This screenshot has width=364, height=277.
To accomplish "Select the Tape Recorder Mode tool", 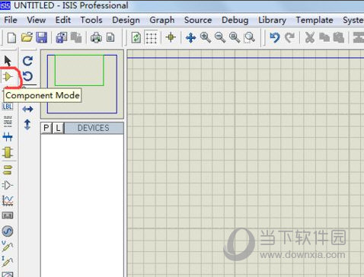I will (8, 215).
